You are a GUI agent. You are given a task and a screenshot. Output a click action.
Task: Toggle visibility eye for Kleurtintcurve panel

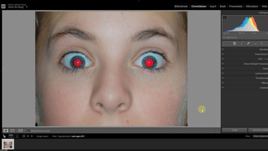point(223,54)
